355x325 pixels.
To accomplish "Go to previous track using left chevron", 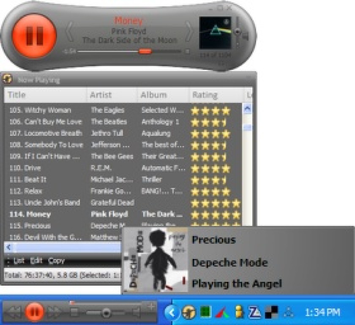I will [x=70, y=31].
